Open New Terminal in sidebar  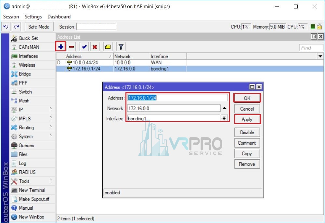point(33,190)
